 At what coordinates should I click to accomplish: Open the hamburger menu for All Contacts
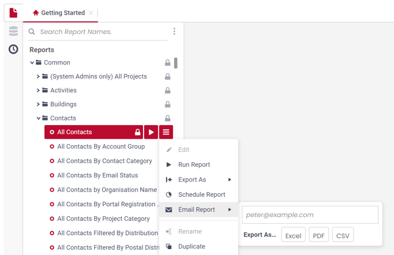coord(166,132)
